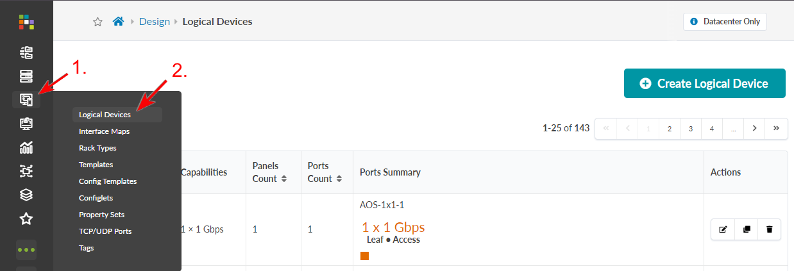Click the star favorite icon in breadcrumb
794x271 pixels.
pos(97,22)
